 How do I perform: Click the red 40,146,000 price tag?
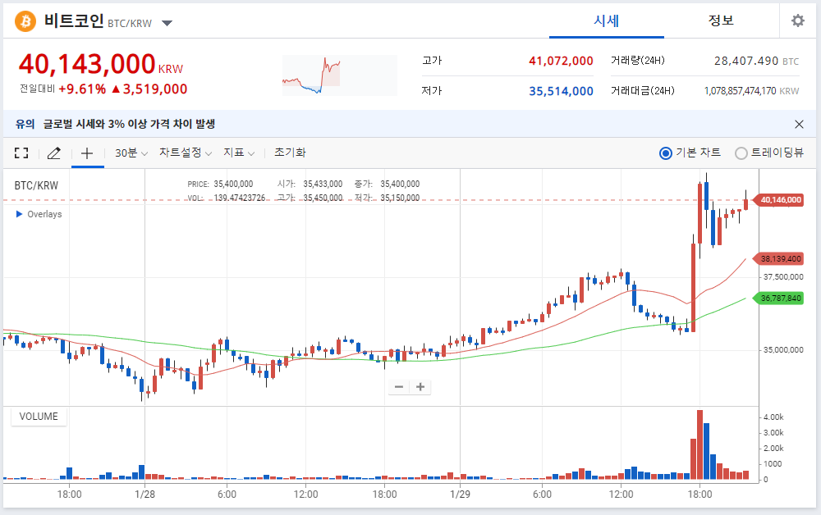(778, 200)
